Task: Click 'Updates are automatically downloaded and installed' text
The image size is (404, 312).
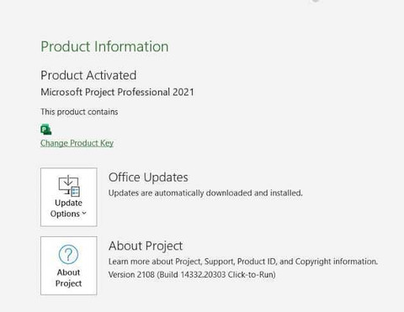Action: coord(205,193)
